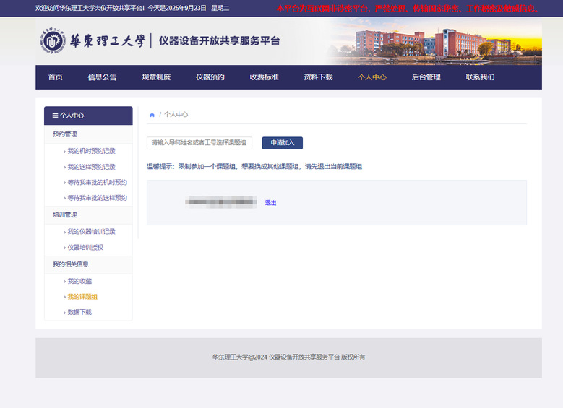The height and width of the screenshot is (408, 563).
Task: Go to 信息公告 menu item
Action: (x=102, y=77)
